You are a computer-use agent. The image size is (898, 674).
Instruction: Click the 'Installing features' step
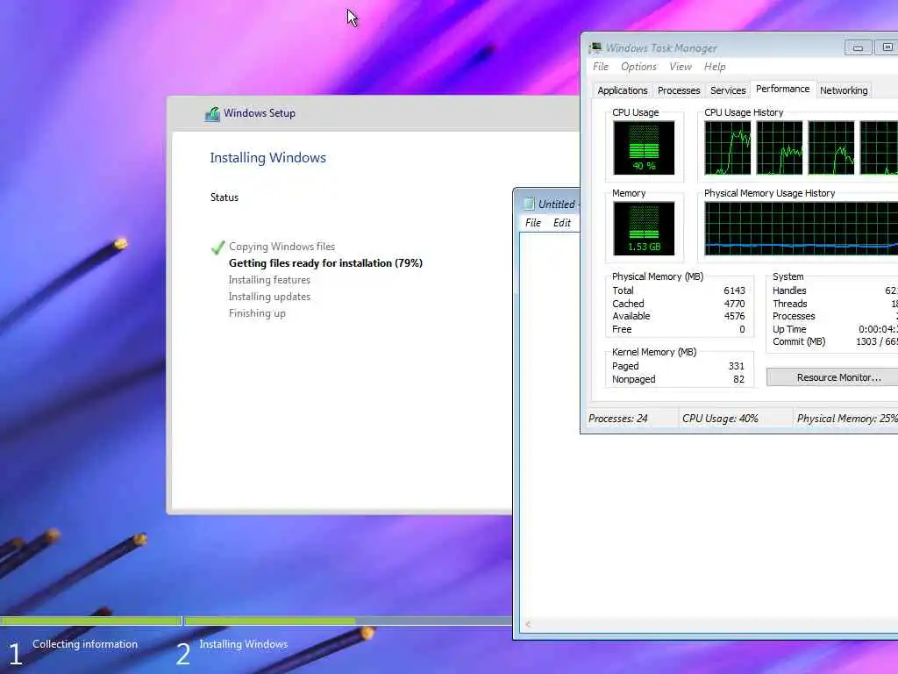pyautogui.click(x=269, y=280)
